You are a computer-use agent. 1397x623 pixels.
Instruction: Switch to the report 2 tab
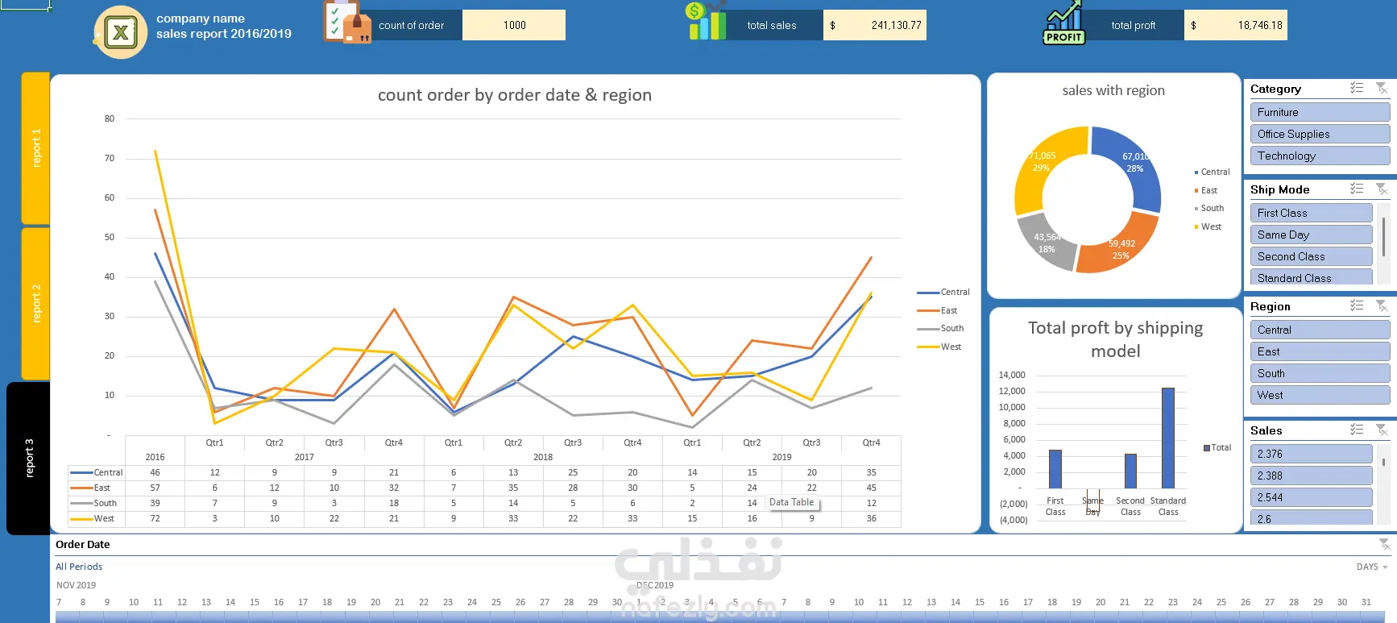tap(35, 304)
